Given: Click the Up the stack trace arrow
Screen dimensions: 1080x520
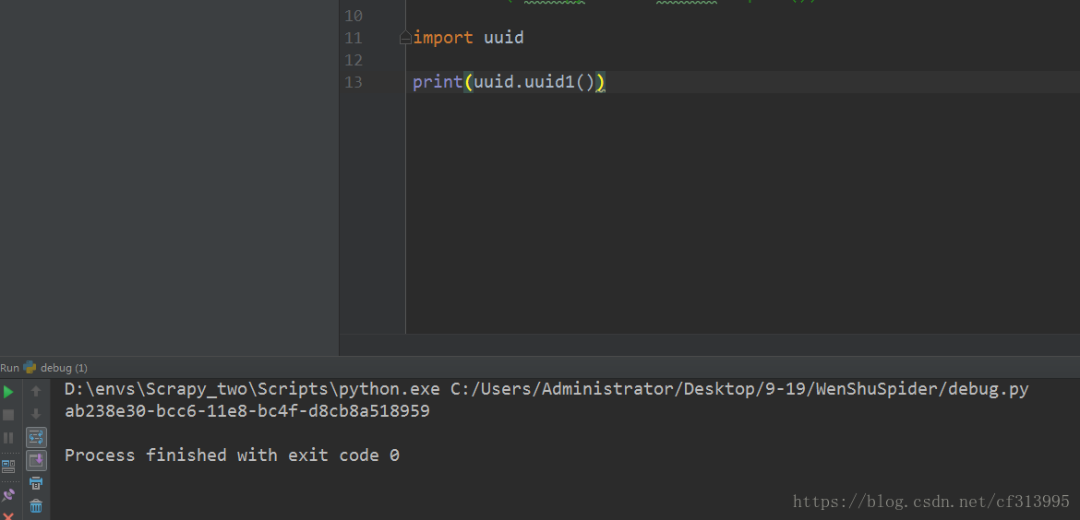Looking at the screenshot, I should (x=37, y=391).
